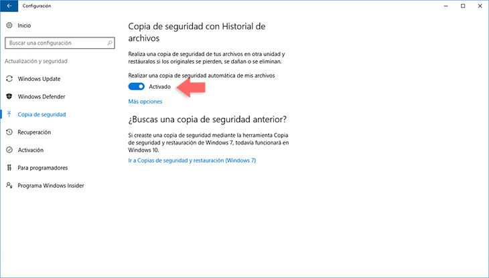Image resolution: width=489 pixels, height=278 pixels.
Task: Open Recuperación section
Action: pos(34,132)
